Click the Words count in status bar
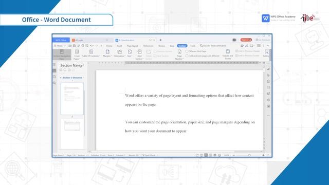The width and height of the screenshot is (329, 185). pos(134,155)
